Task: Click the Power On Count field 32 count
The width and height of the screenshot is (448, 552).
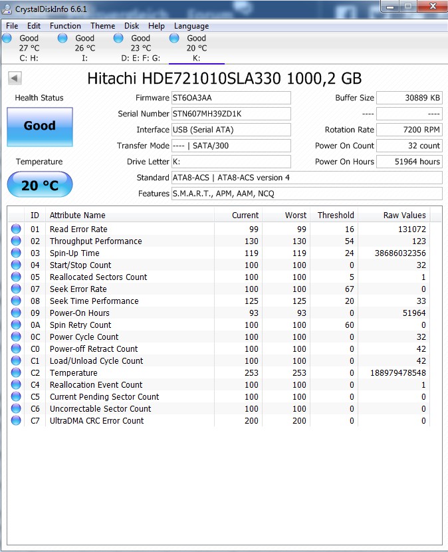Action: pyautogui.click(x=409, y=146)
